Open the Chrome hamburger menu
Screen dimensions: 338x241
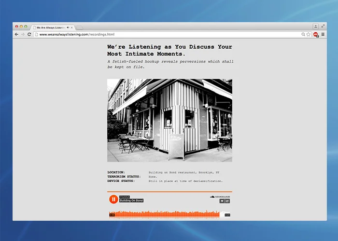coord(323,34)
